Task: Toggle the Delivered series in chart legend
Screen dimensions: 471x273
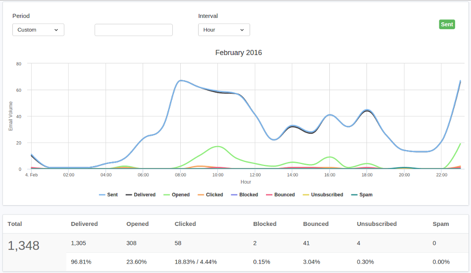Action: point(141,195)
